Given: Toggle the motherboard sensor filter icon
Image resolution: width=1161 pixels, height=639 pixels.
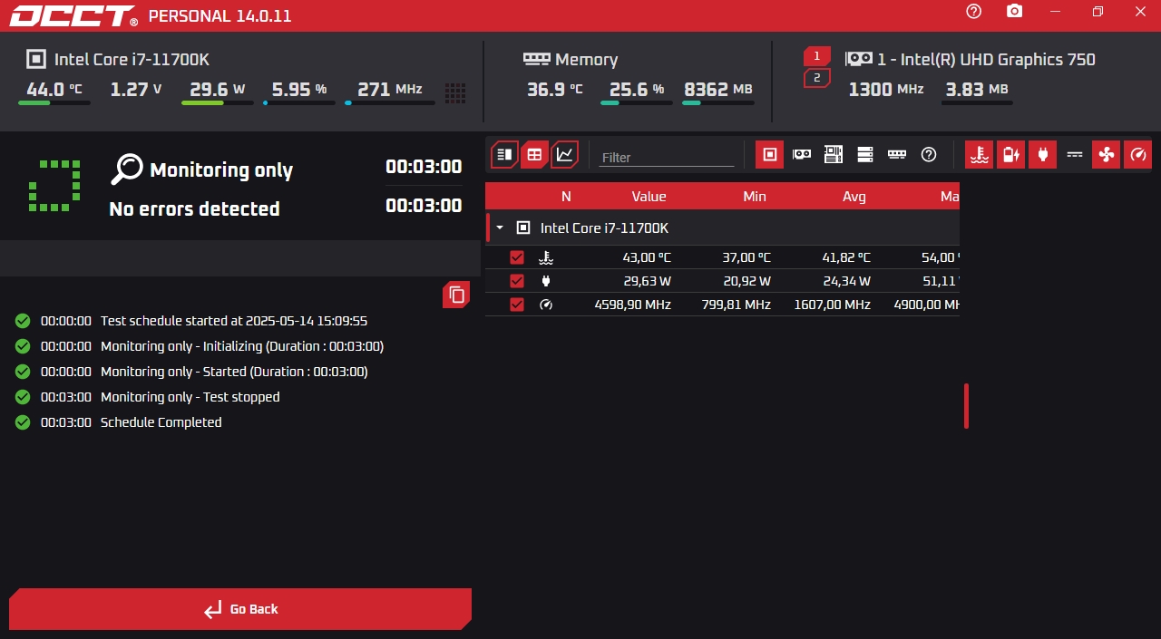Looking at the screenshot, I should pos(834,155).
